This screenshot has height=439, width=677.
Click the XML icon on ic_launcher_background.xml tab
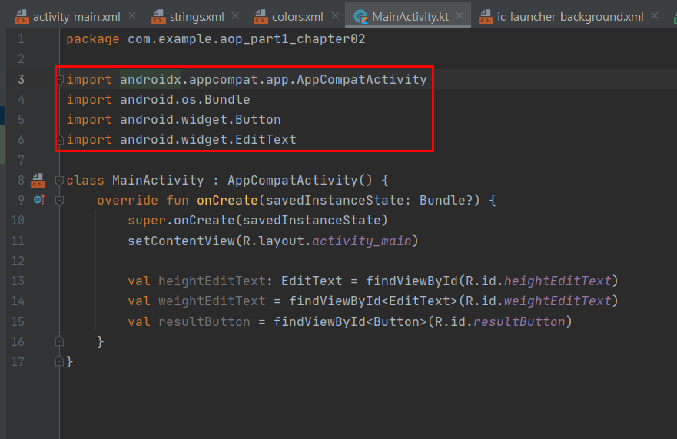click(x=486, y=17)
